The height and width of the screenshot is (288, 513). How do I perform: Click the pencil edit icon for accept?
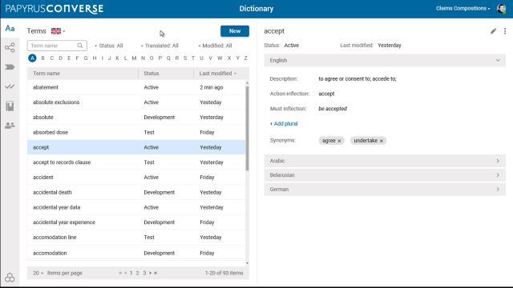click(493, 31)
